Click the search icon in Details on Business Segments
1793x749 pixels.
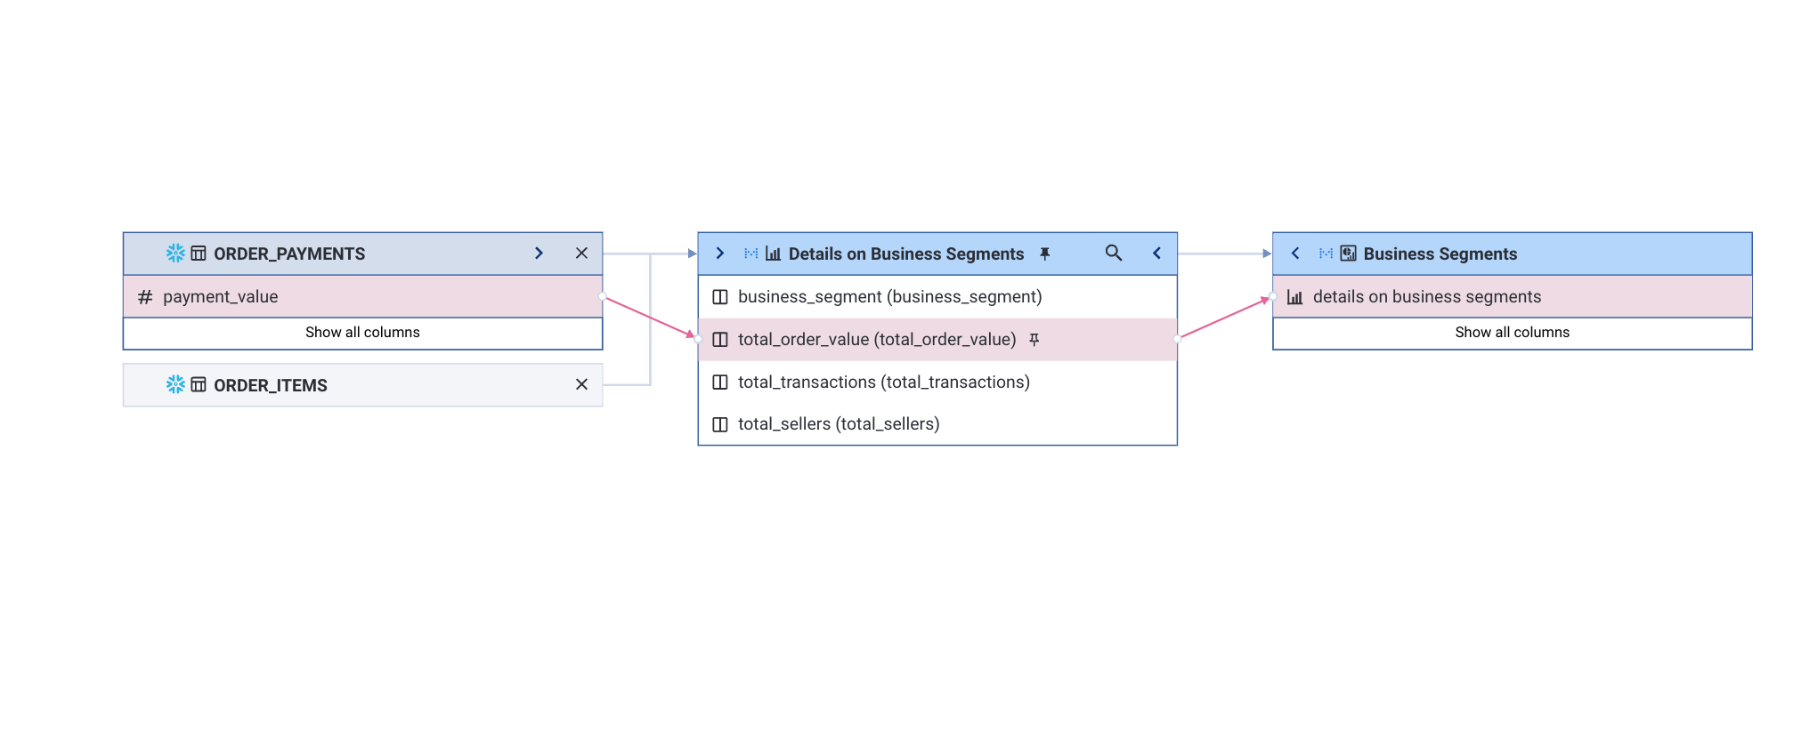click(1113, 254)
